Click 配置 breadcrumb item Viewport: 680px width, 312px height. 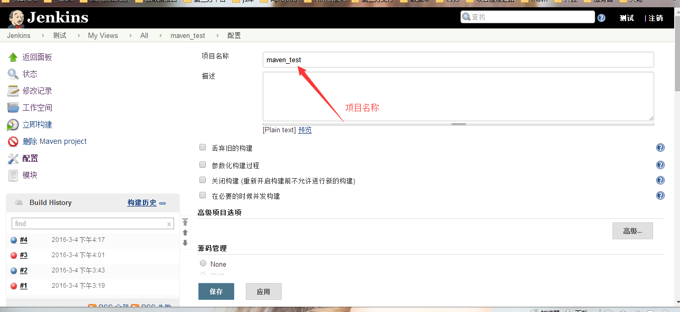tap(234, 35)
